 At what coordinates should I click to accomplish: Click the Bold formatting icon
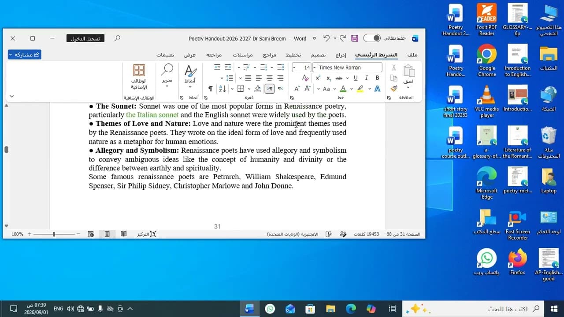[377, 78]
